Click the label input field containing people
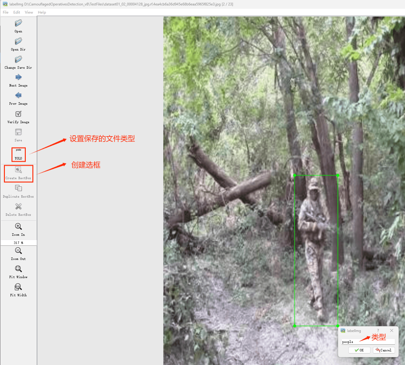 (368, 342)
